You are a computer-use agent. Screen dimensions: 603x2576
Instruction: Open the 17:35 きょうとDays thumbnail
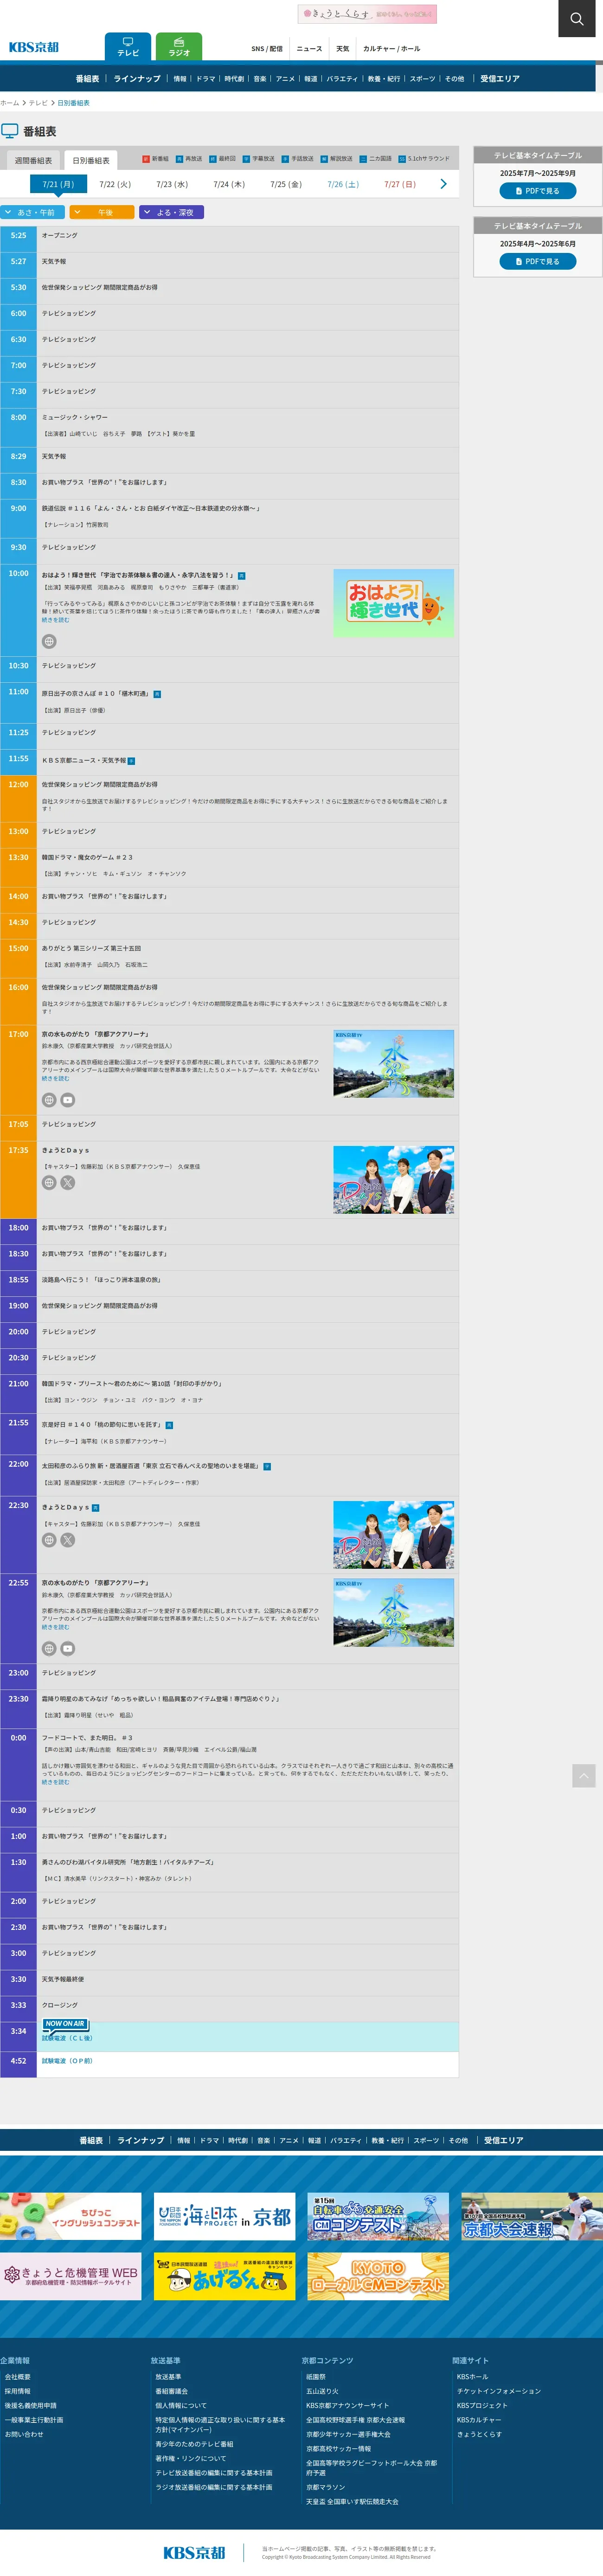tap(394, 1180)
